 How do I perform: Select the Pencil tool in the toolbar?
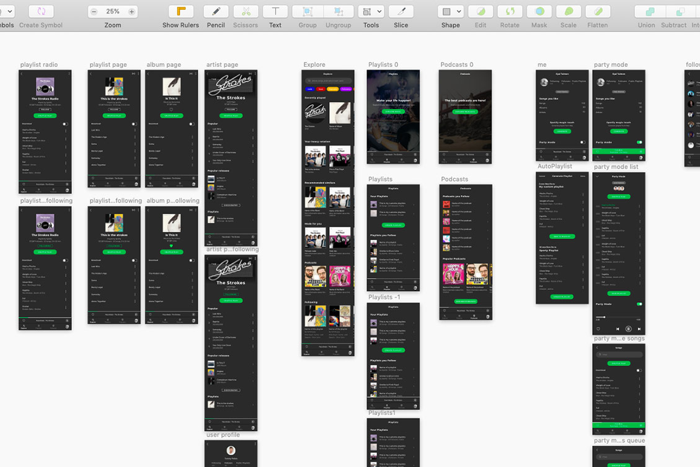point(216,12)
